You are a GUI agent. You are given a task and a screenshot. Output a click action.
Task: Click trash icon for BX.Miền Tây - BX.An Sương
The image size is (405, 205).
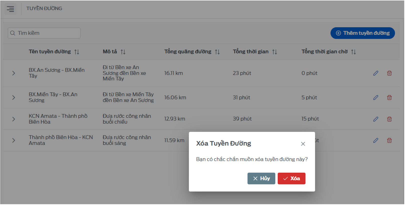click(389, 98)
